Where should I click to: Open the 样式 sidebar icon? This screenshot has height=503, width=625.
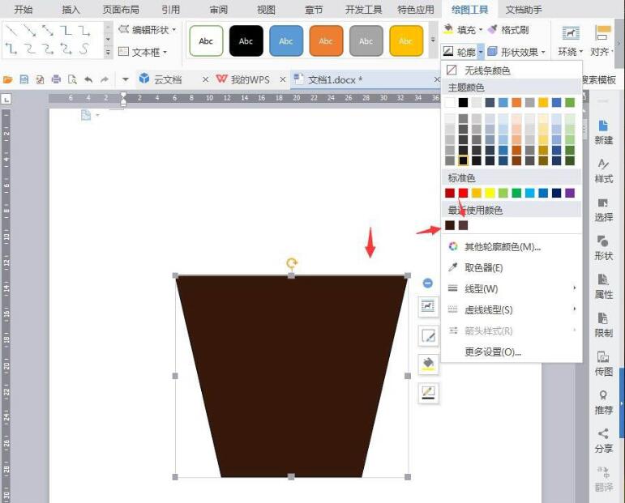pos(604,170)
